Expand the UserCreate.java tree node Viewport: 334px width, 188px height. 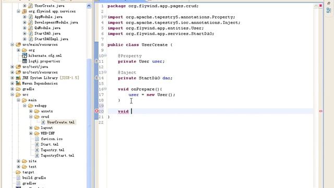(x=25, y=6)
